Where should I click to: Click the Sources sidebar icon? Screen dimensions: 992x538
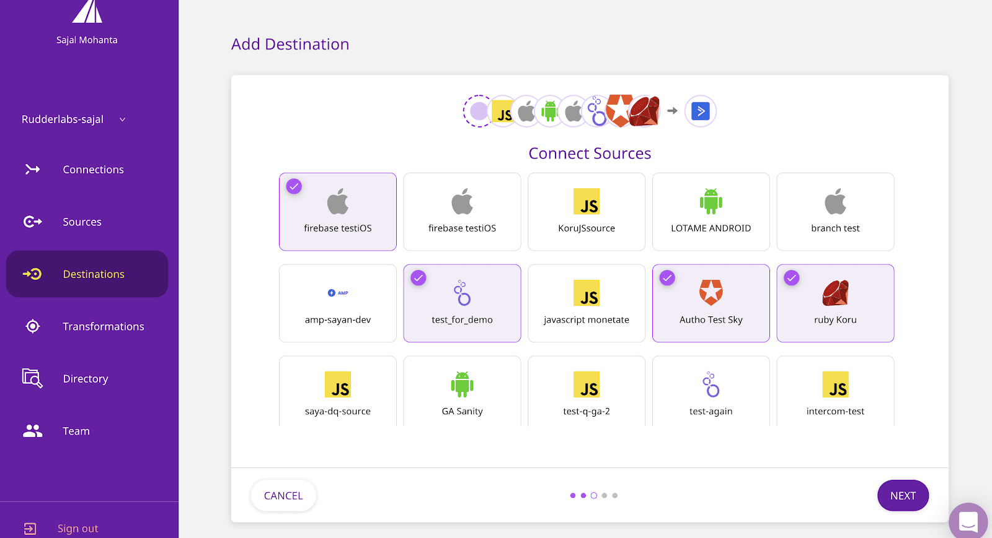click(32, 222)
